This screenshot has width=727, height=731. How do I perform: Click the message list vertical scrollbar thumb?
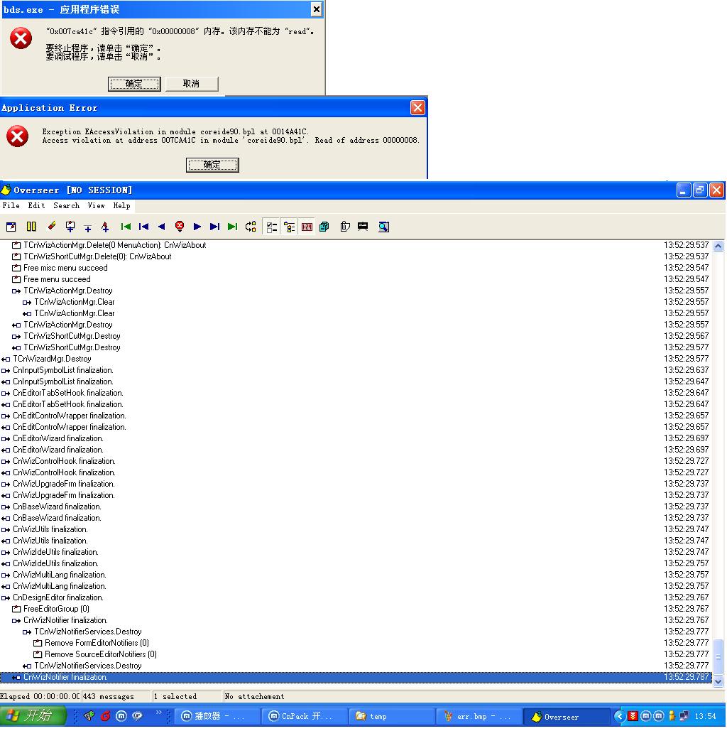point(718,656)
